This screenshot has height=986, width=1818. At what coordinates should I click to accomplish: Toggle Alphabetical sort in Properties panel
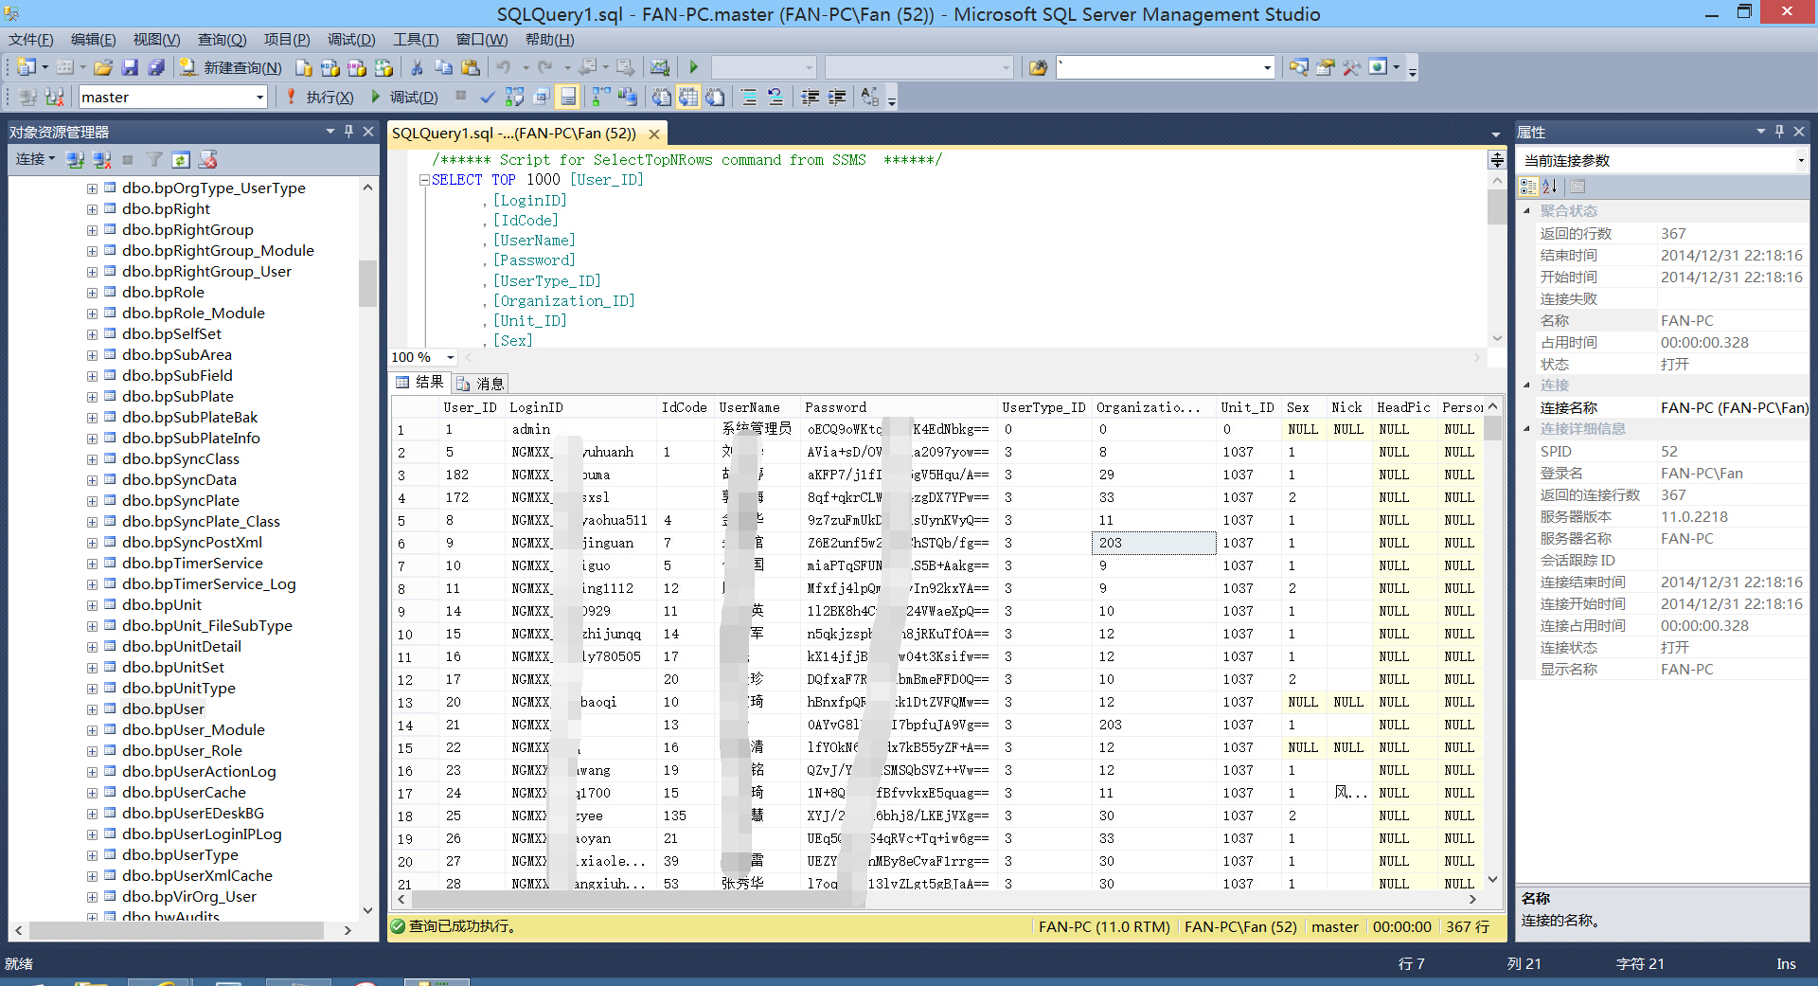coord(1549,187)
